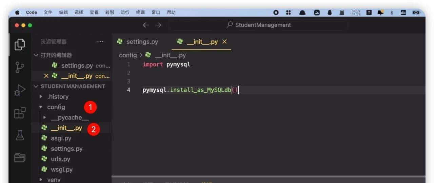Click line number 1 in the gutter
Image resolution: width=434 pixels, height=183 pixels.
tap(129, 64)
